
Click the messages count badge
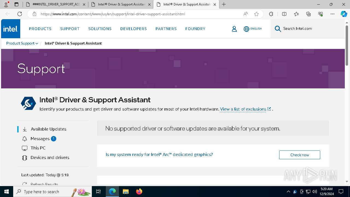(x=54, y=139)
